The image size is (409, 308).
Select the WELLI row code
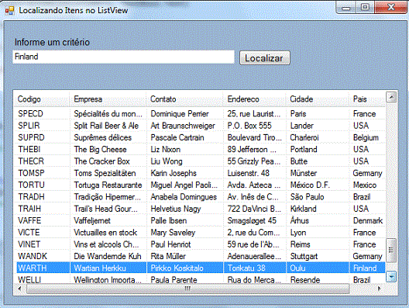29,280
